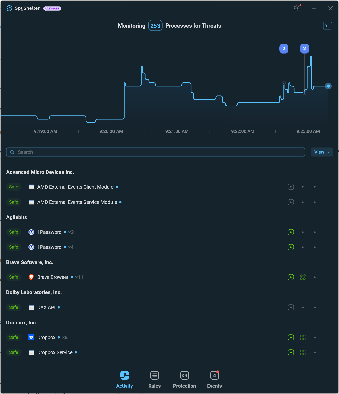The image size is (339, 394).
Task: Toggle green indicator for Dropbox Service
Action: [291, 352]
